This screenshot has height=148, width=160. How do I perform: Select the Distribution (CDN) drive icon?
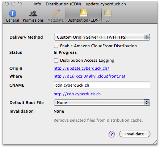(84, 13)
